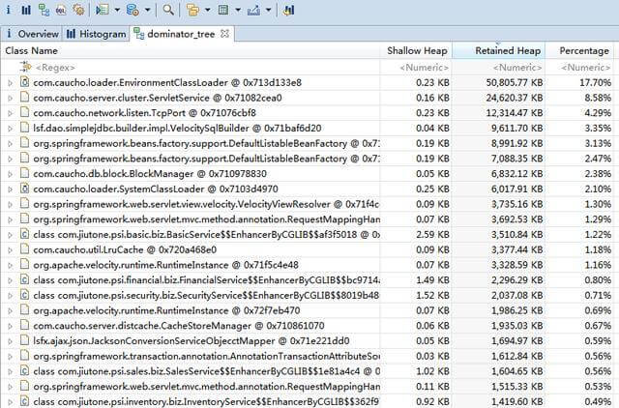Close the dominator_tree tab
This screenshot has height=408, width=619.
pyautogui.click(x=224, y=34)
